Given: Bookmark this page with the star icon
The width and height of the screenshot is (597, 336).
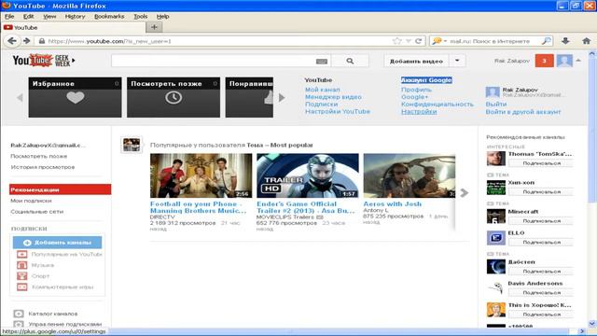Looking at the screenshot, I should (x=397, y=41).
